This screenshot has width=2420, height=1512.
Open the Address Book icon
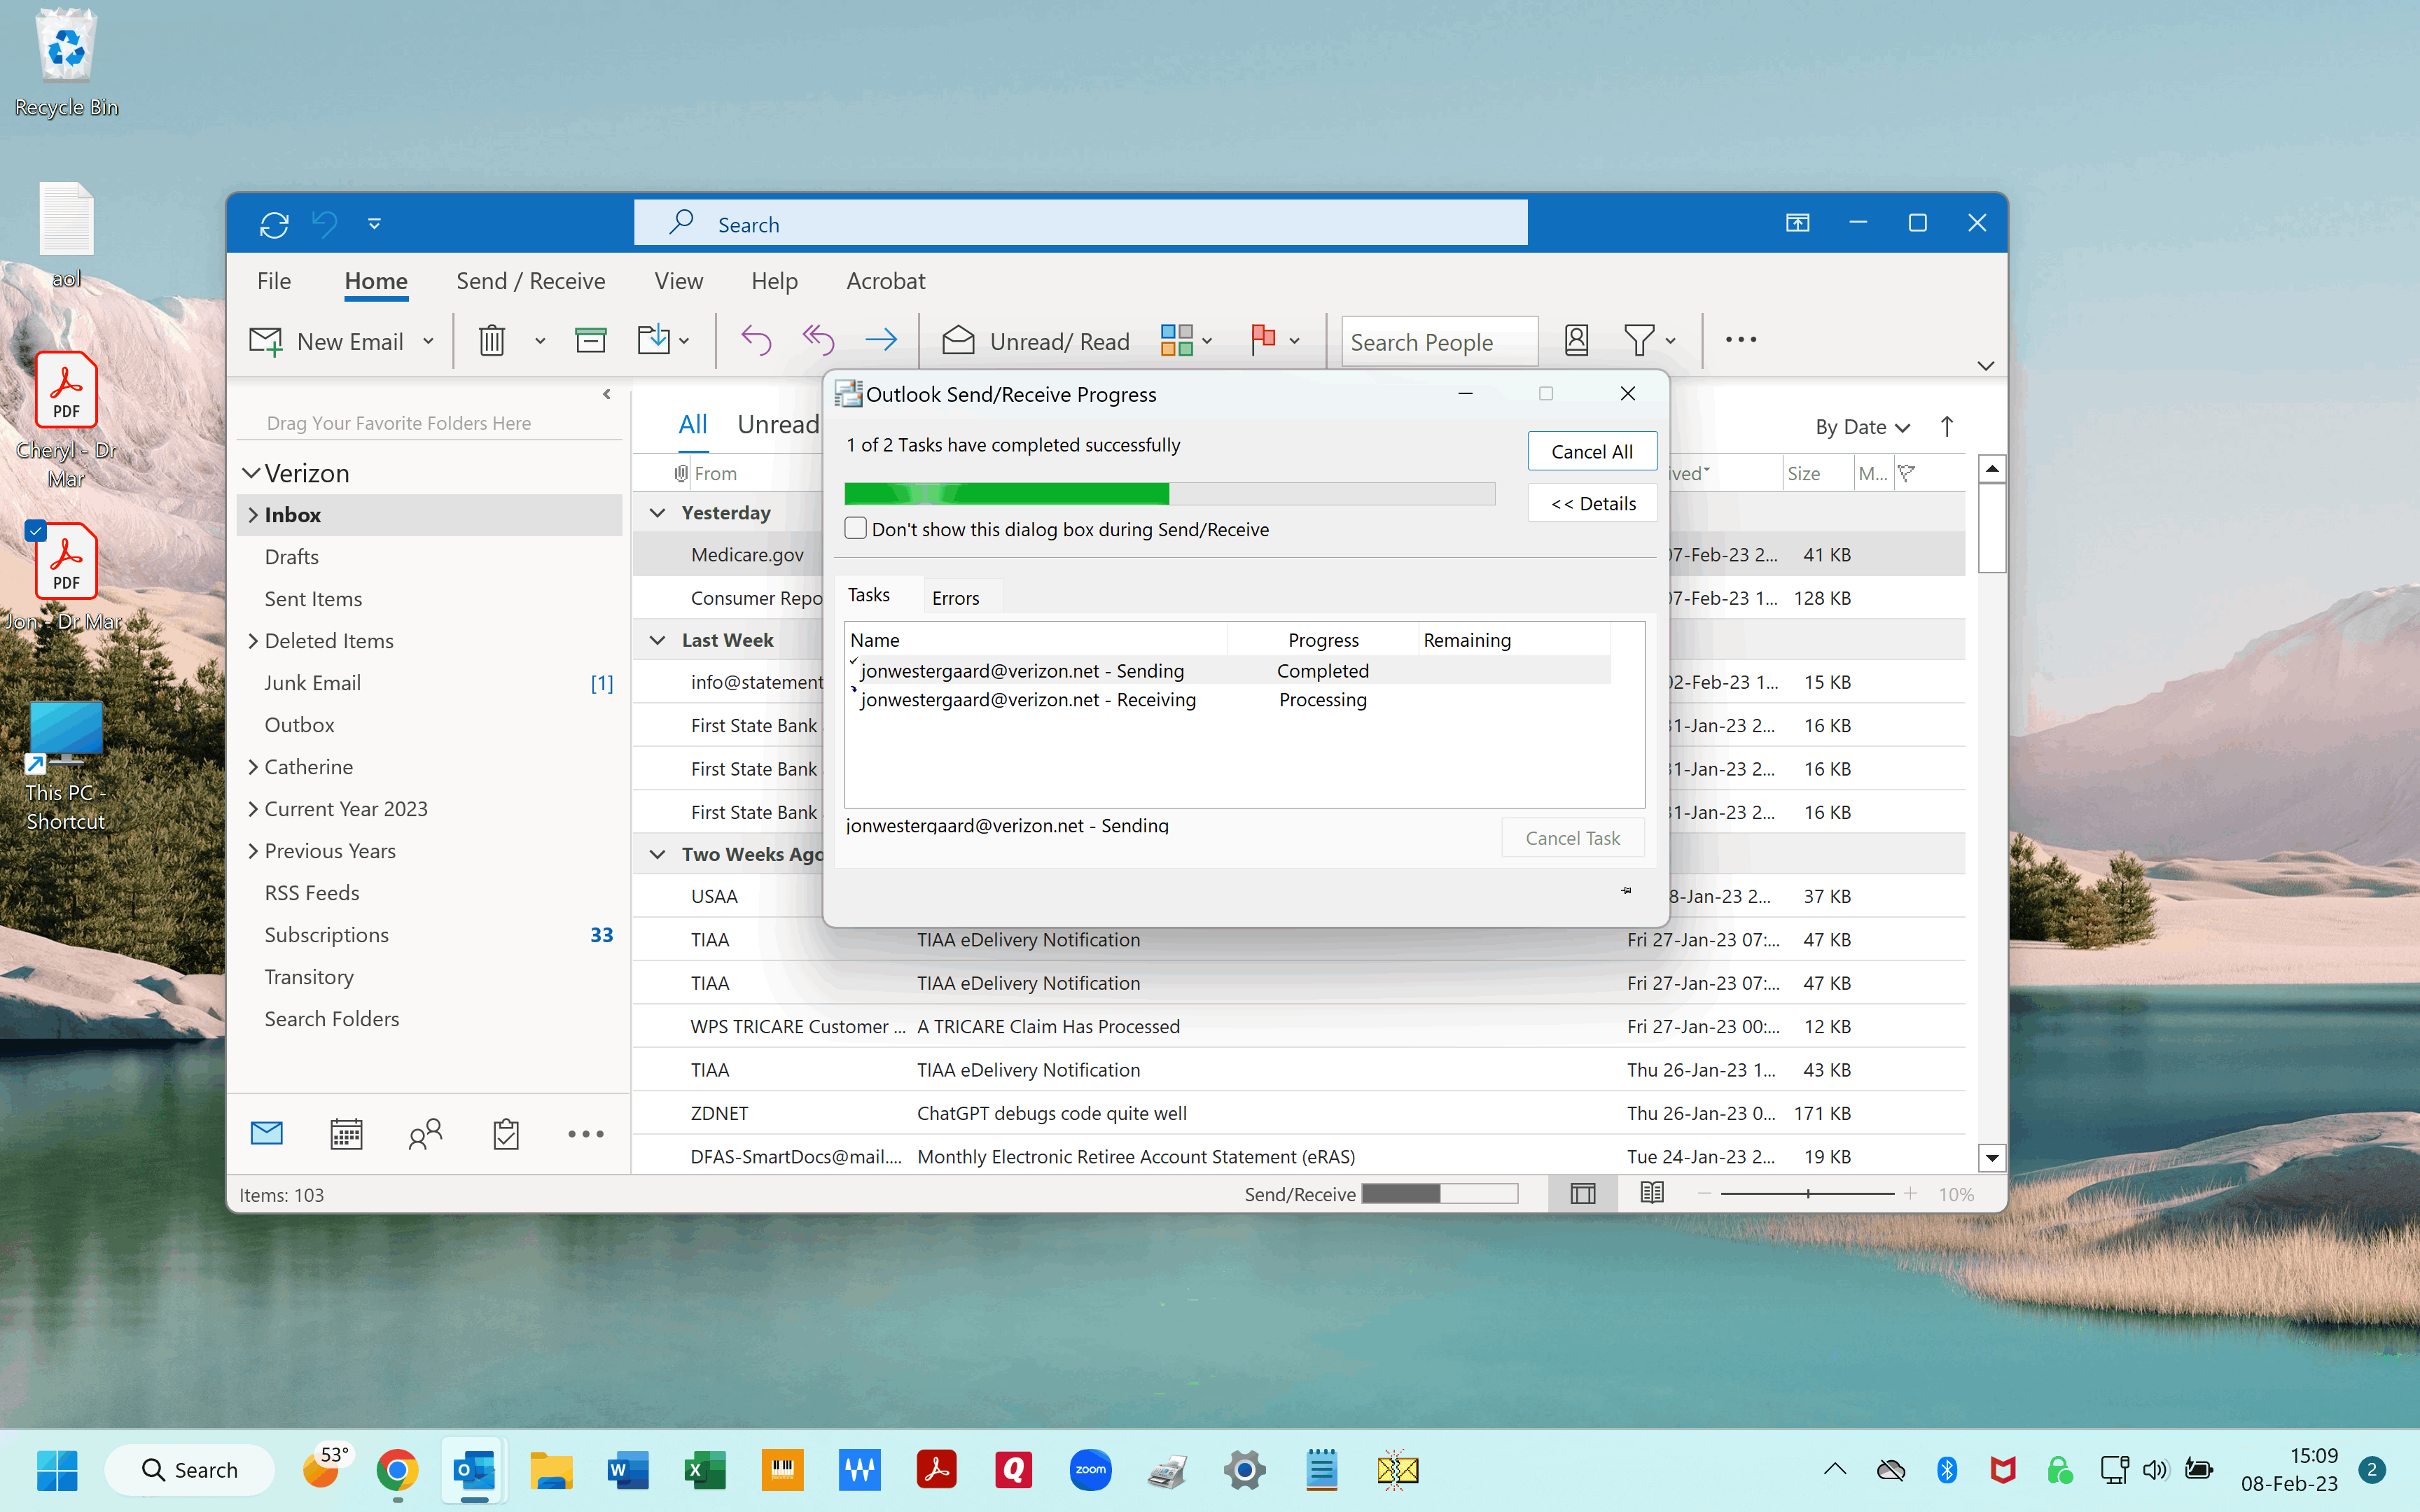click(x=1576, y=341)
